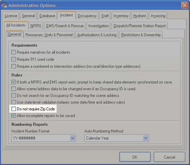This screenshot has width=190, height=165.
Task: Open the Incident Number Format dropdown arrow
Action: click(x=73, y=138)
